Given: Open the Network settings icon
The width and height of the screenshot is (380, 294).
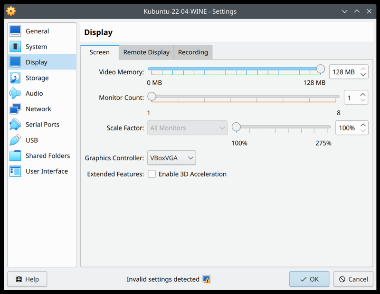Looking at the screenshot, I should click(15, 109).
